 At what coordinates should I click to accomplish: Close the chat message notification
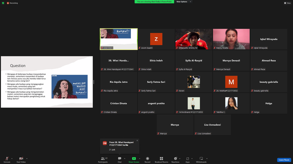(137, 141)
